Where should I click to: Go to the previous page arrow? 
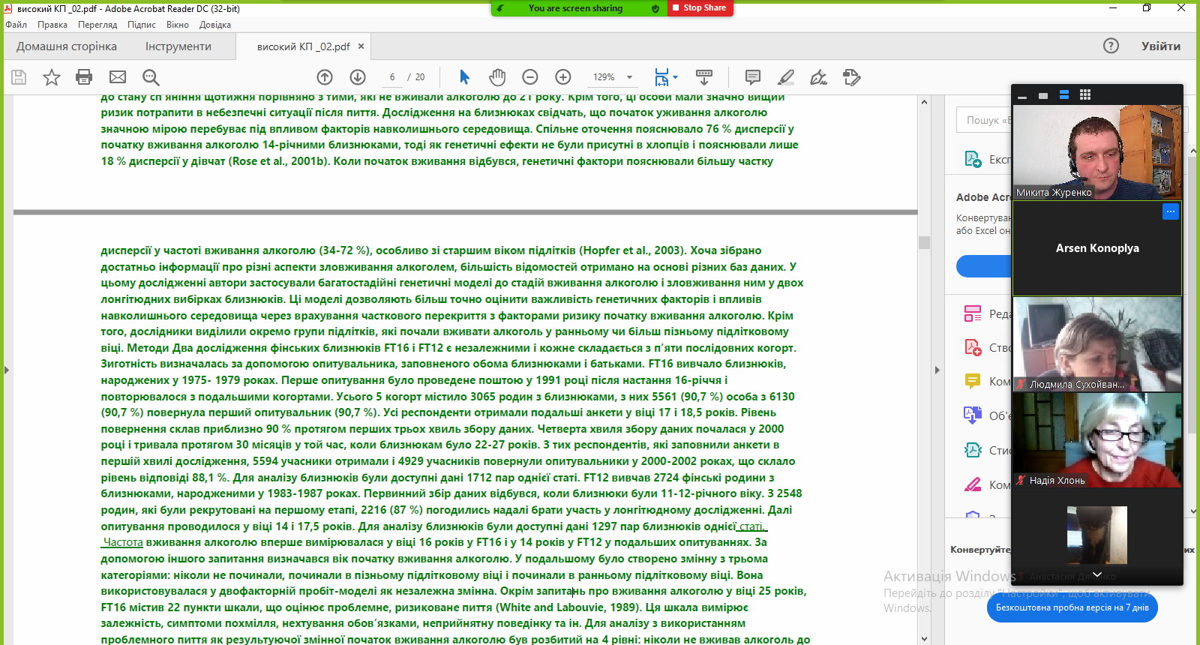[x=325, y=77]
